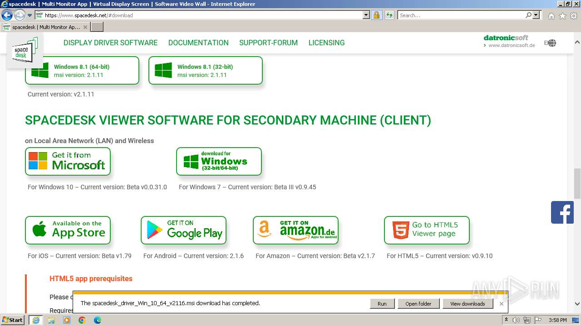Click the viewer software section heading
581x326 pixels.
228,120
